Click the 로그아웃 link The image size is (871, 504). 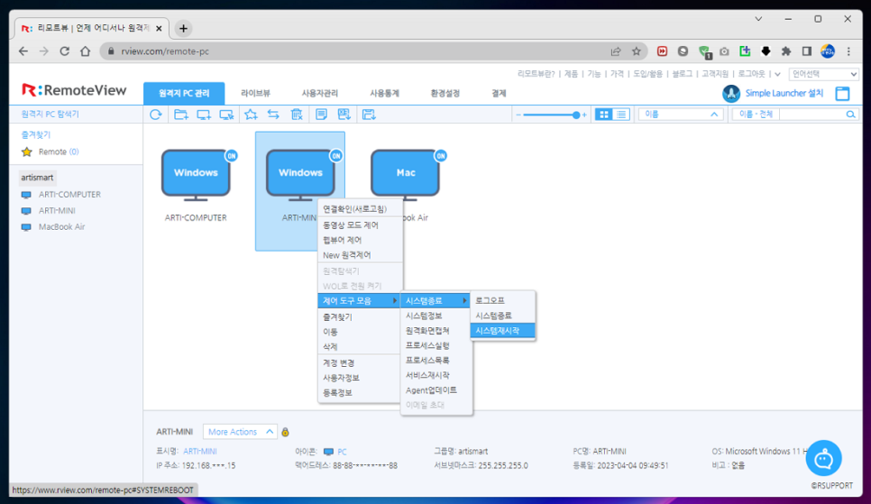pyautogui.click(x=752, y=74)
